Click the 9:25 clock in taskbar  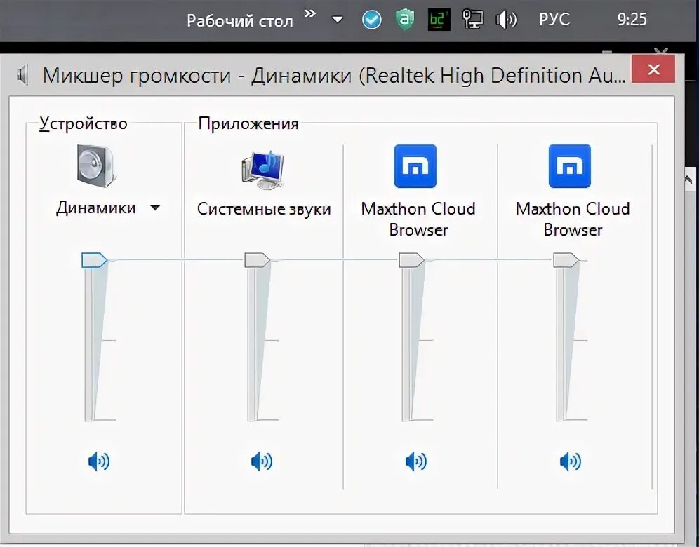(632, 20)
